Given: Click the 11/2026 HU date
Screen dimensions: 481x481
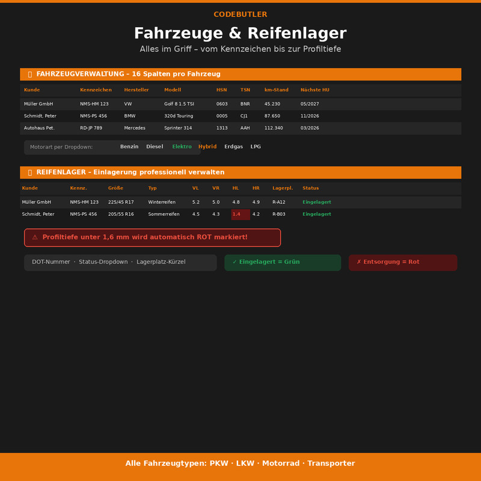Looking at the screenshot, I should pyautogui.click(x=310, y=116).
